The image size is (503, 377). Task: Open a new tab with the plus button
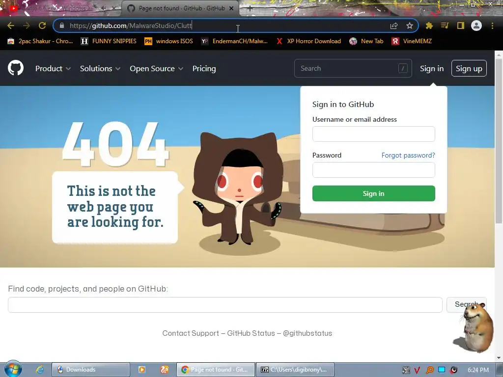[x=250, y=9]
